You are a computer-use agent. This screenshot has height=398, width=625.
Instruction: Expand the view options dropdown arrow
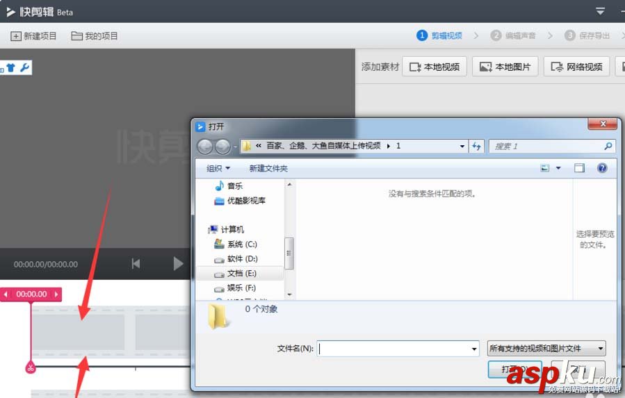click(558, 168)
